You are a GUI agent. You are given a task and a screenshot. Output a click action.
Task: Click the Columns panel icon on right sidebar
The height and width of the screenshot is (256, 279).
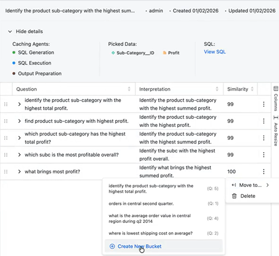pos(276,89)
